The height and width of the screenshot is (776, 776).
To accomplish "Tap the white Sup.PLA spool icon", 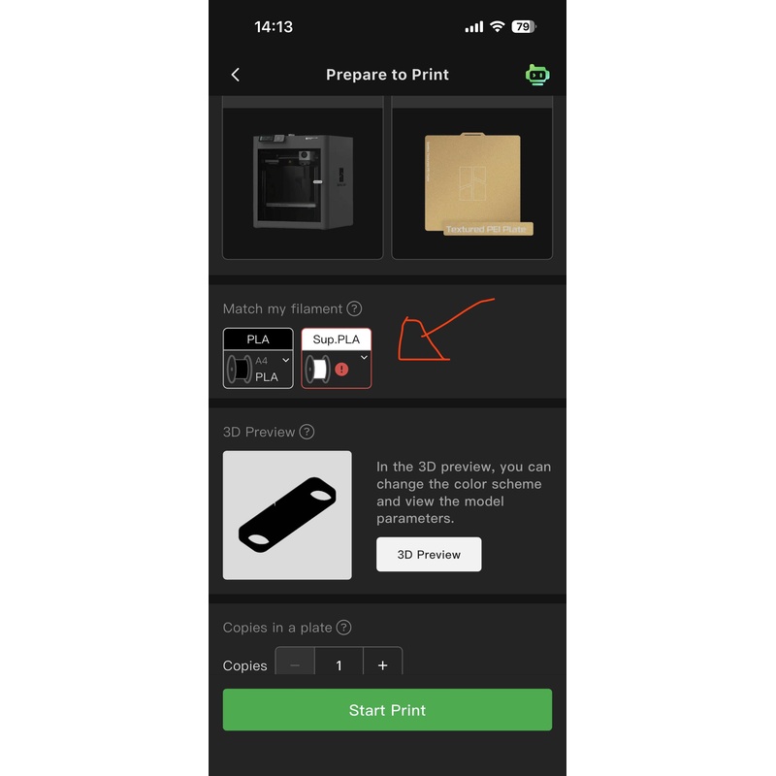I will [x=318, y=369].
